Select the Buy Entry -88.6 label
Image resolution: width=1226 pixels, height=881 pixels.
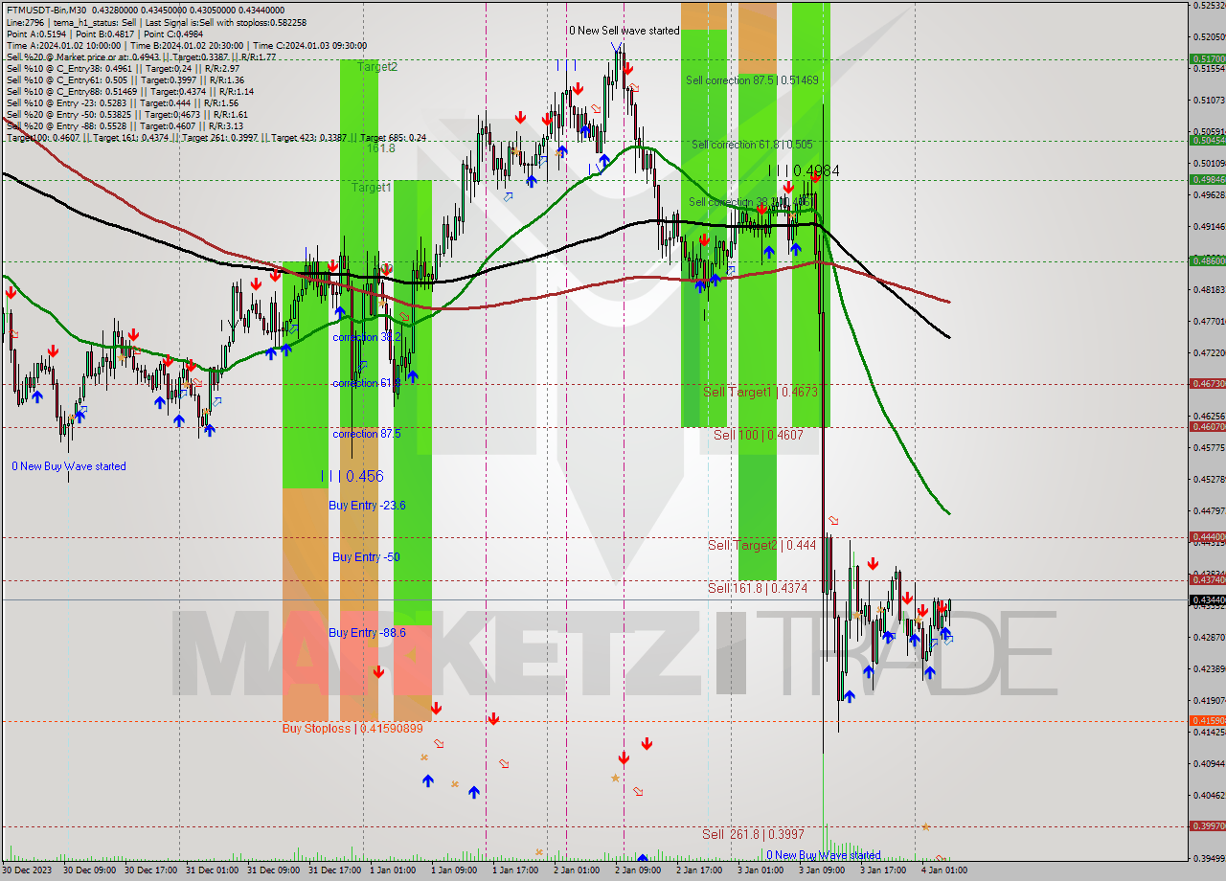367,632
